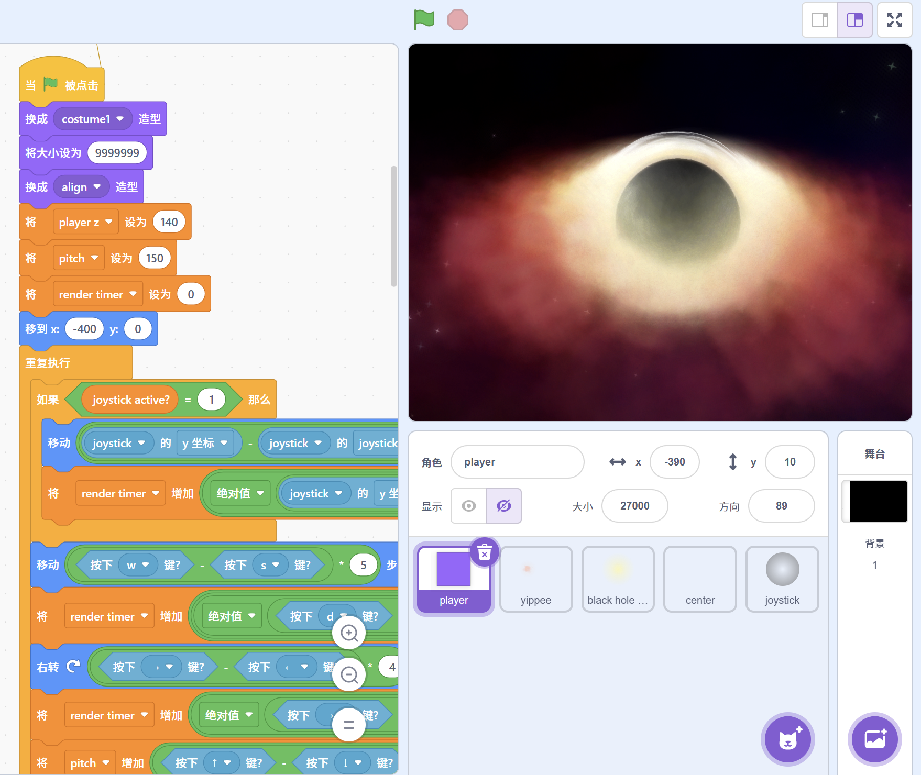This screenshot has width=921, height=775.
Task: Click the green flag to run project
Action: [x=424, y=20]
